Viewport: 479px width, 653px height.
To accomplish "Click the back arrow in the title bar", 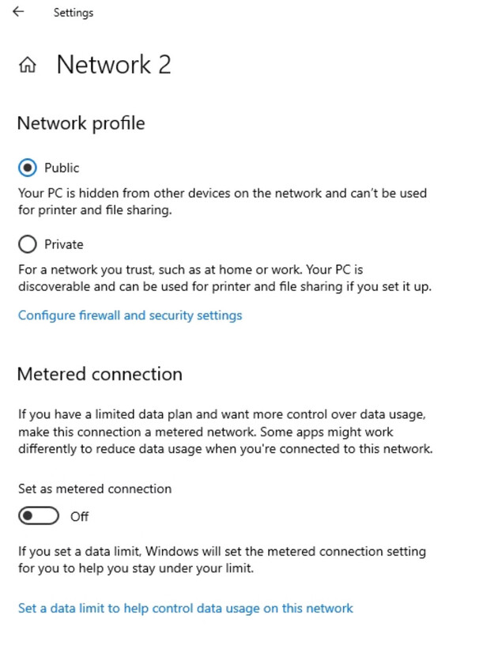I will 18,12.
